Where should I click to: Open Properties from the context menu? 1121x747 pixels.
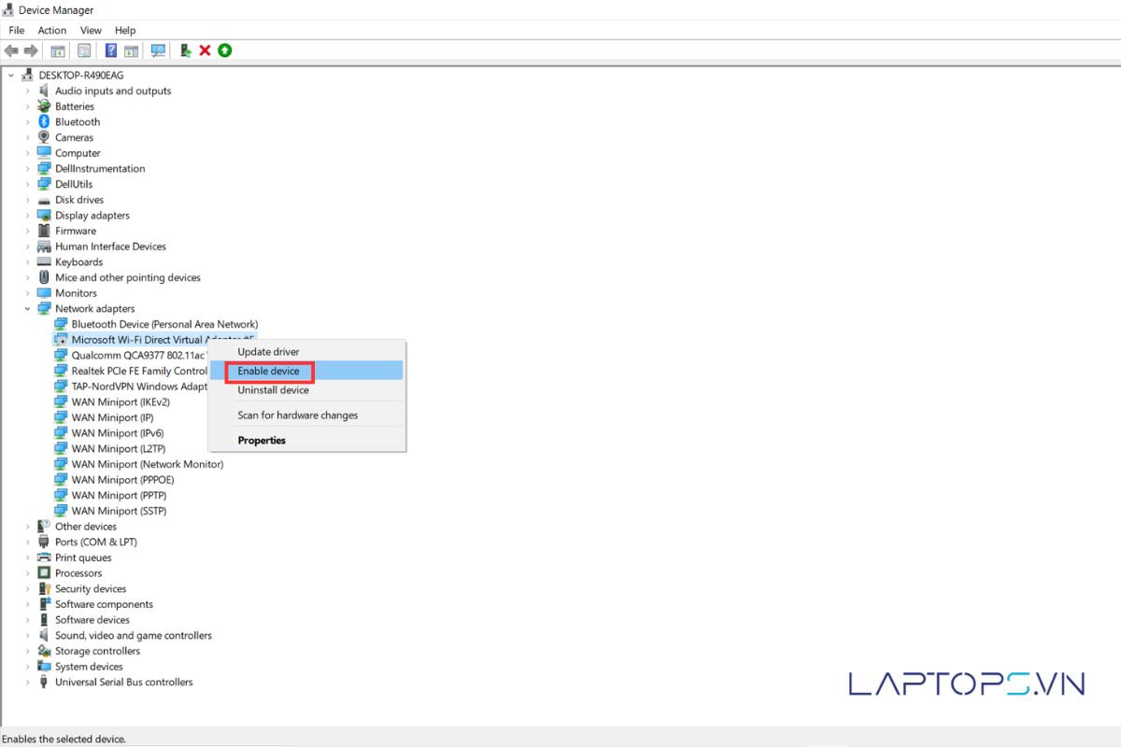coord(262,441)
